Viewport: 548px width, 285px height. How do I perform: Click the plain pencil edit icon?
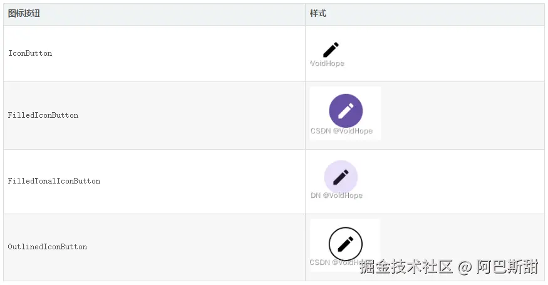click(x=331, y=49)
